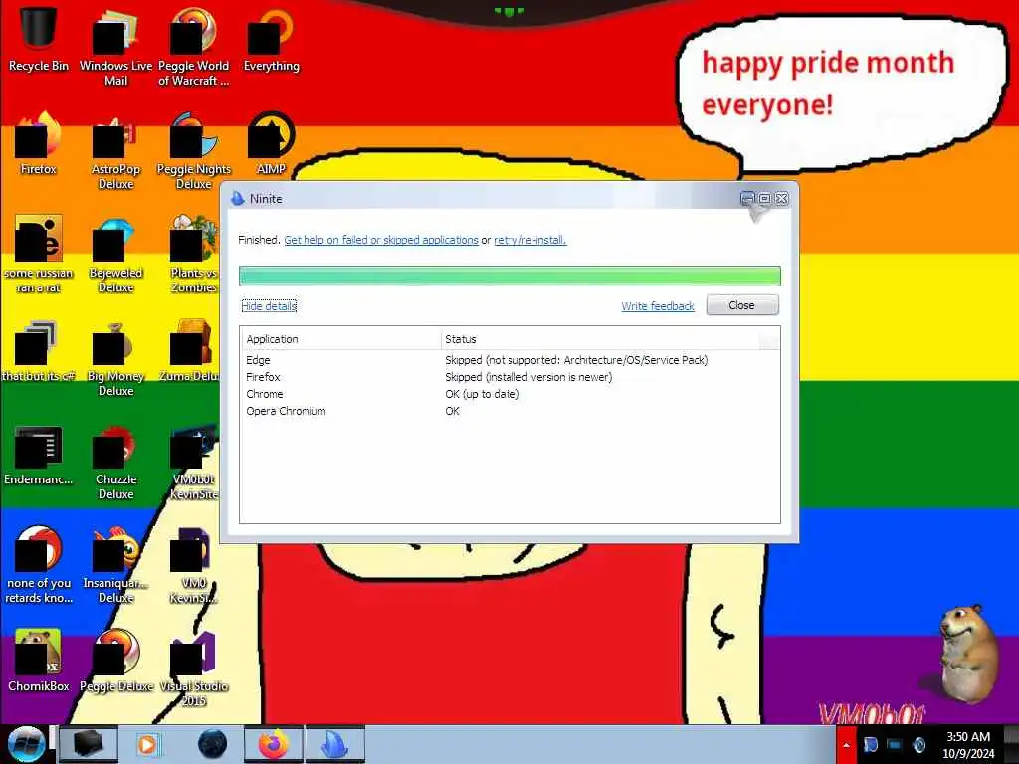This screenshot has width=1019, height=764.
Task: Click the retry/re-install link
Action: click(x=529, y=240)
